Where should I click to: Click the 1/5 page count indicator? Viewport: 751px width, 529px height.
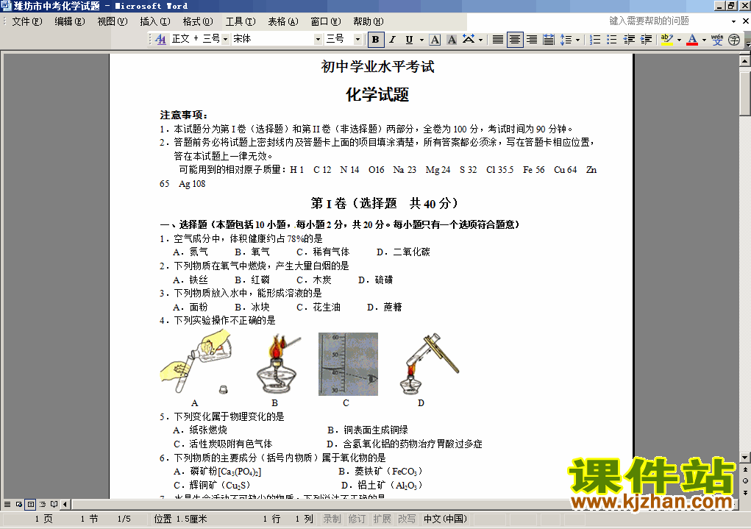[124, 519]
